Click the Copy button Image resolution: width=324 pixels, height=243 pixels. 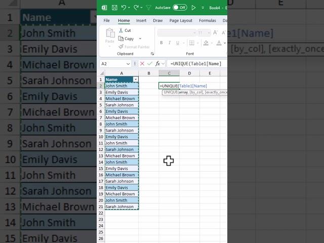pyautogui.click(x=128, y=38)
